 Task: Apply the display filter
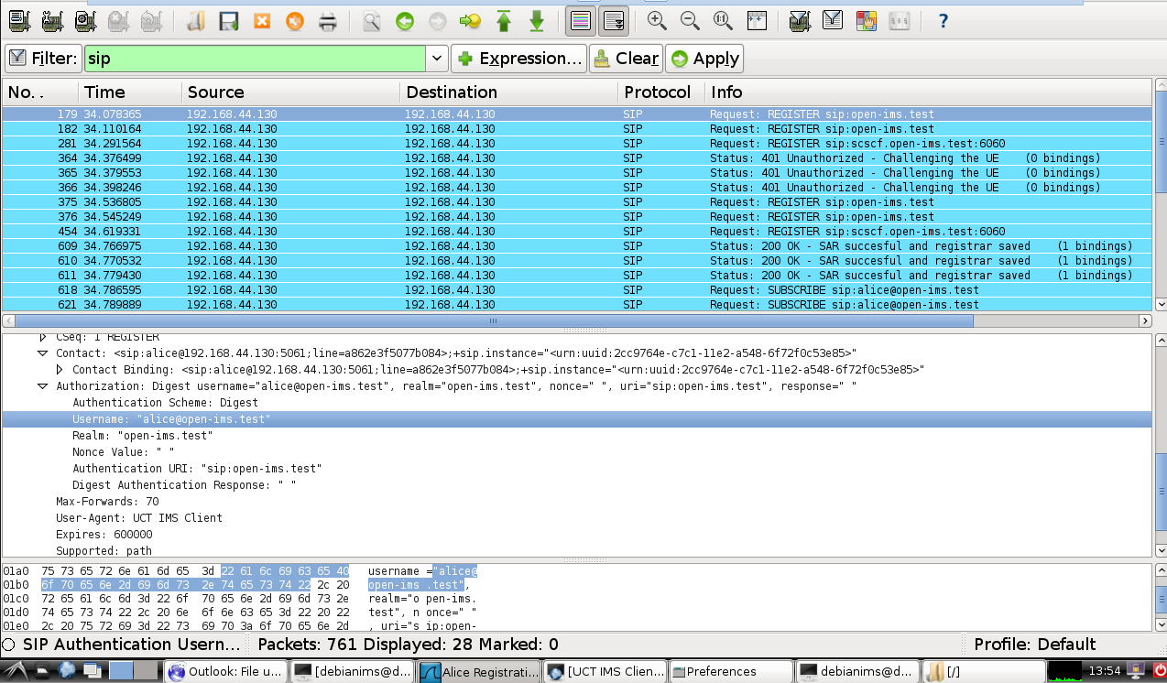pos(704,59)
